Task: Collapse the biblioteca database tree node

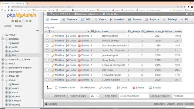Action: click(x=3, y=39)
